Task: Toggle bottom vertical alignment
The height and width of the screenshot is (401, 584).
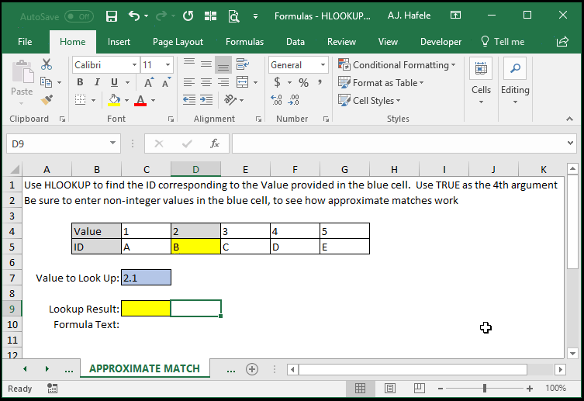Action: [x=223, y=64]
